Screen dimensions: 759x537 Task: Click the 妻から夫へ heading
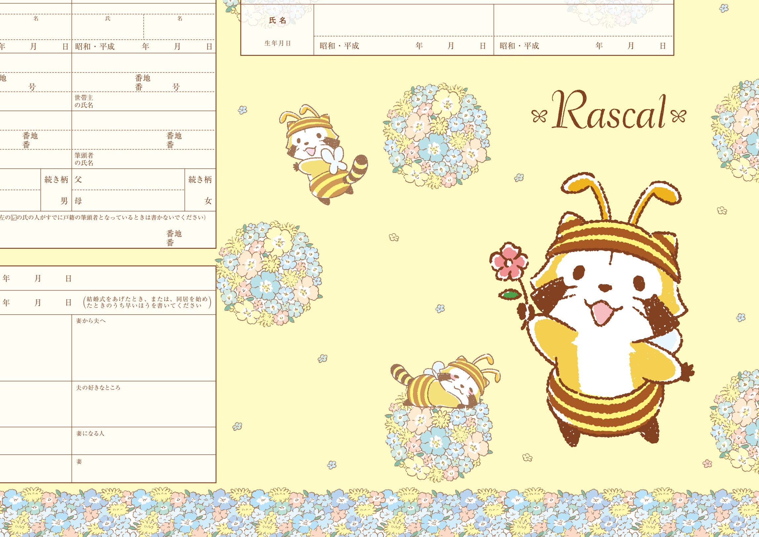tap(91, 321)
